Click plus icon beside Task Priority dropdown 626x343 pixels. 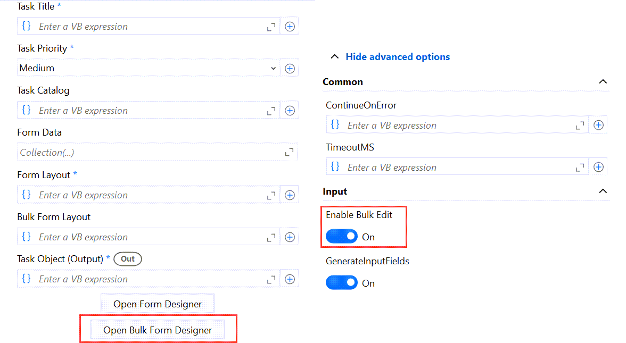click(290, 68)
